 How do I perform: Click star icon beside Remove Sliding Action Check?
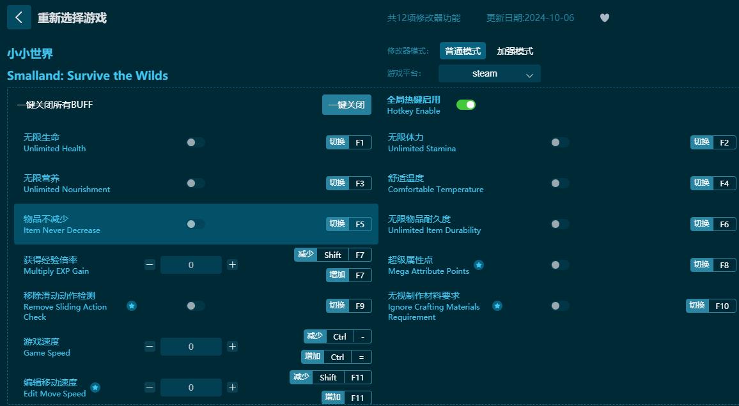coord(132,306)
